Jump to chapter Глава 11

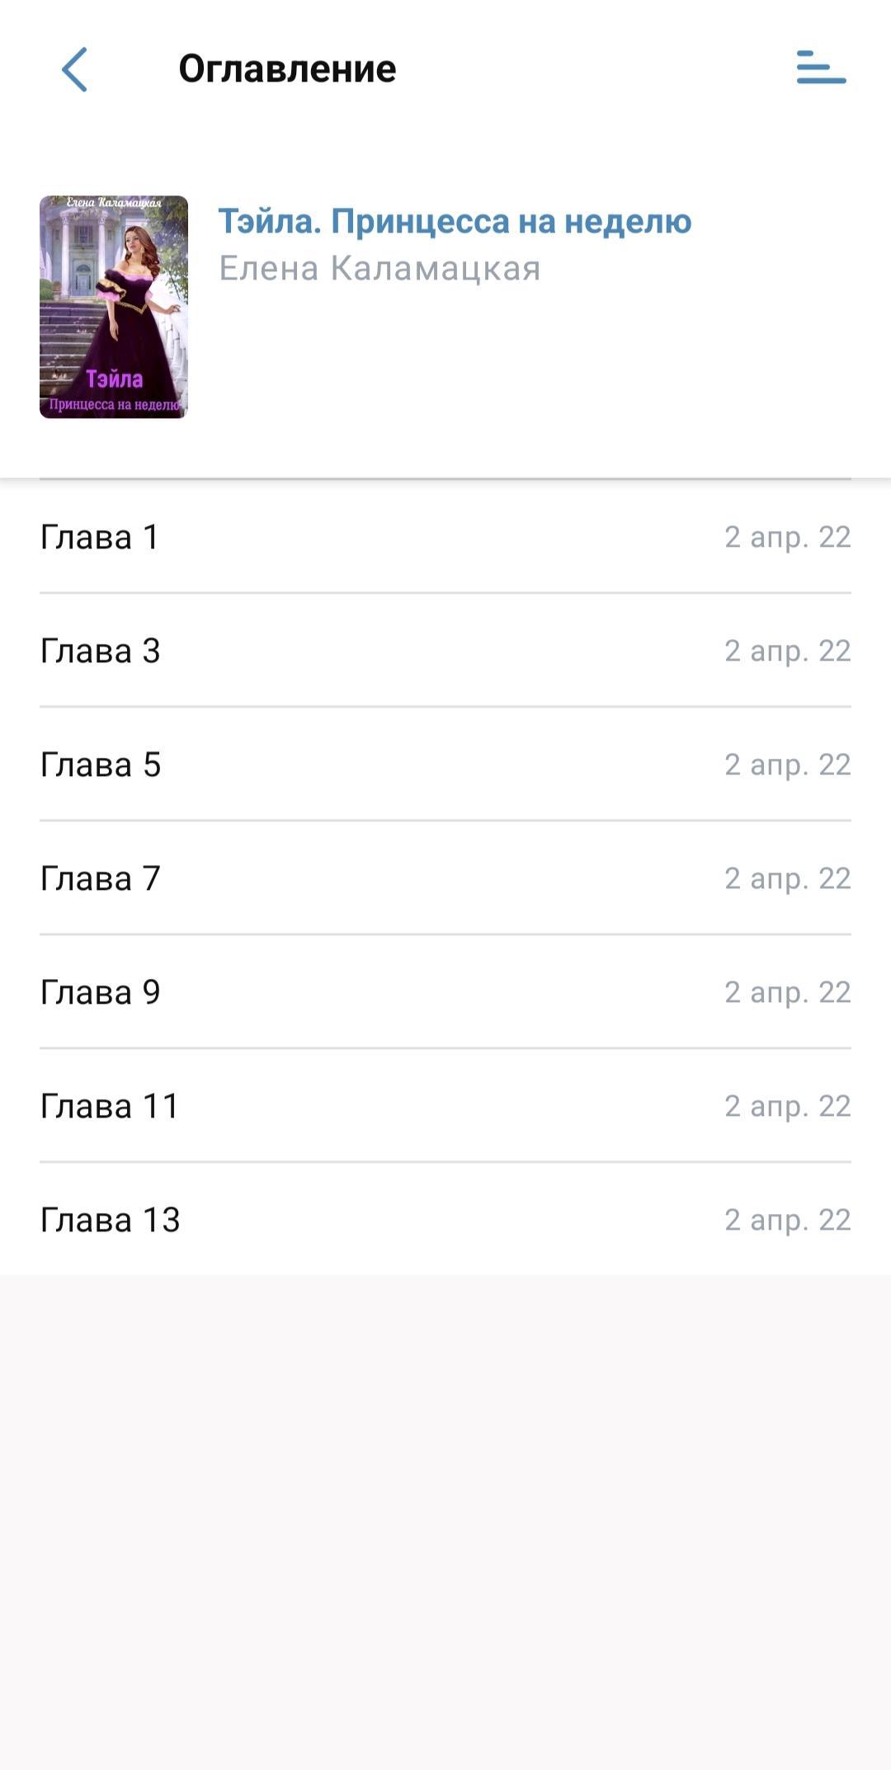tap(109, 1106)
